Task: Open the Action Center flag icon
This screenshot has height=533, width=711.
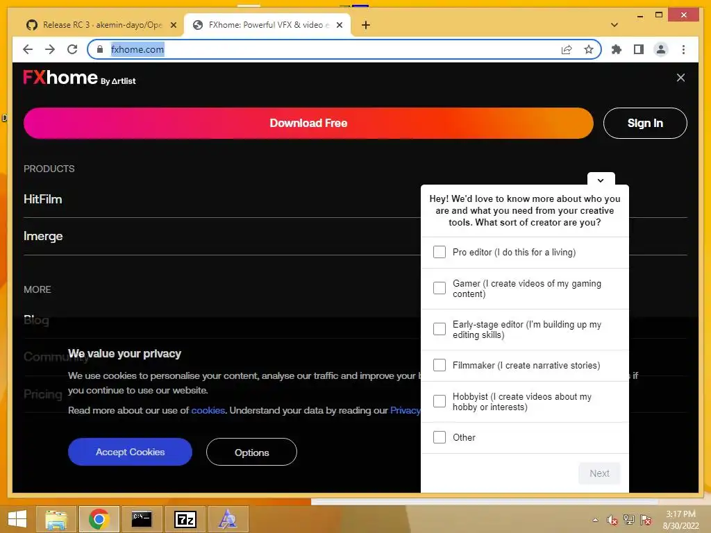Action: (x=646, y=520)
